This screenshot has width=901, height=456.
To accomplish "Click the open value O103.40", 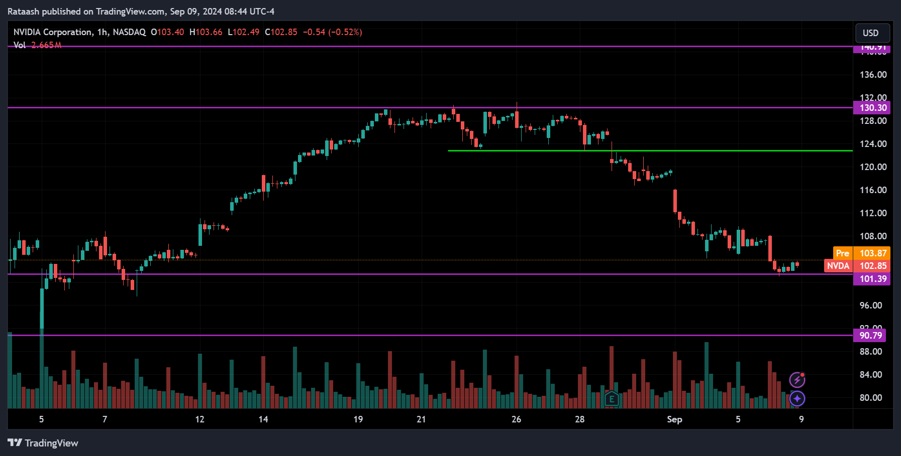I will click(x=167, y=32).
